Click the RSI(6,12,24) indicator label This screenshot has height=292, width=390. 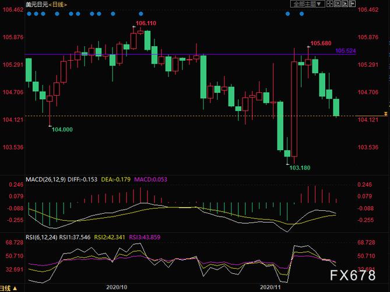[42, 237]
